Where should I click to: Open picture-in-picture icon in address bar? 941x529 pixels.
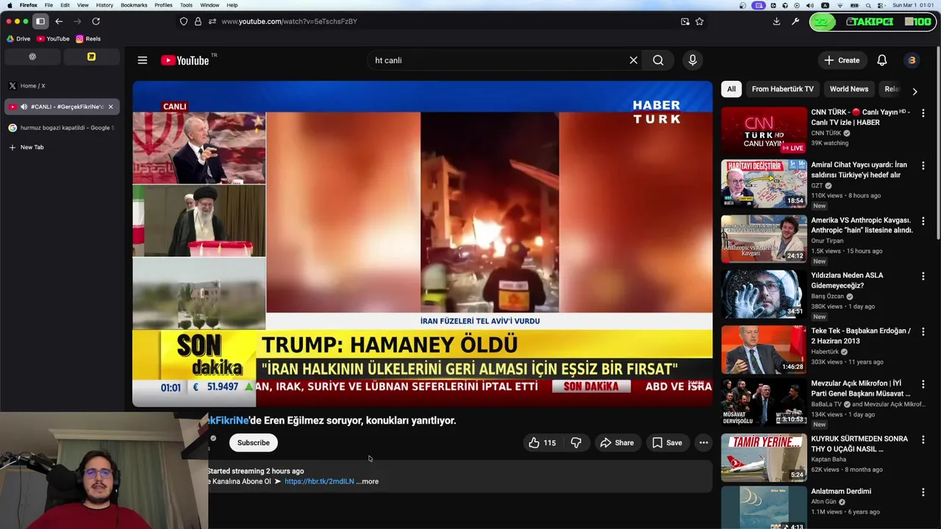point(685,21)
